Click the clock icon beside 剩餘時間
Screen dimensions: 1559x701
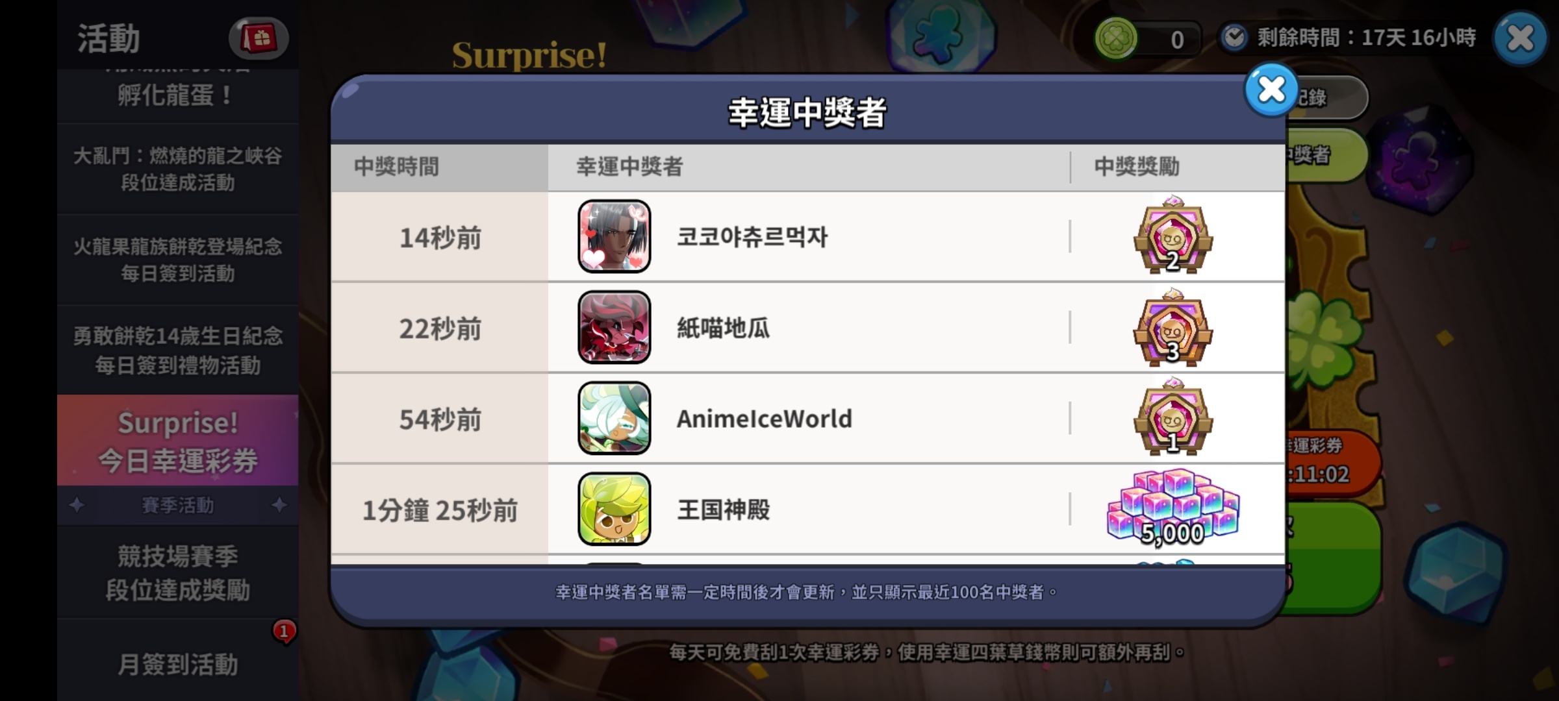pyautogui.click(x=1234, y=38)
